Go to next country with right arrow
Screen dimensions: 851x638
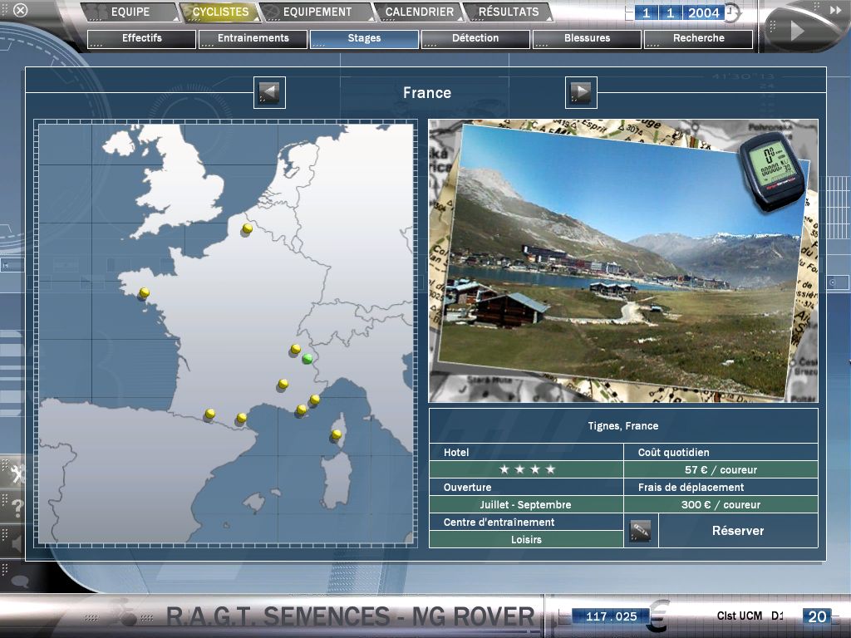(581, 92)
